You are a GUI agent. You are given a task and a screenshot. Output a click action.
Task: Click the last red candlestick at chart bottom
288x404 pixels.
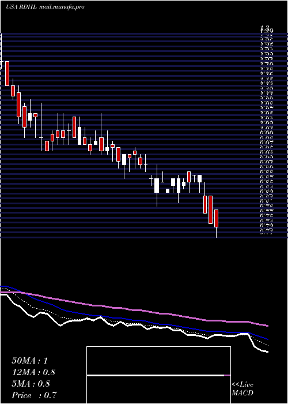(x=216, y=219)
